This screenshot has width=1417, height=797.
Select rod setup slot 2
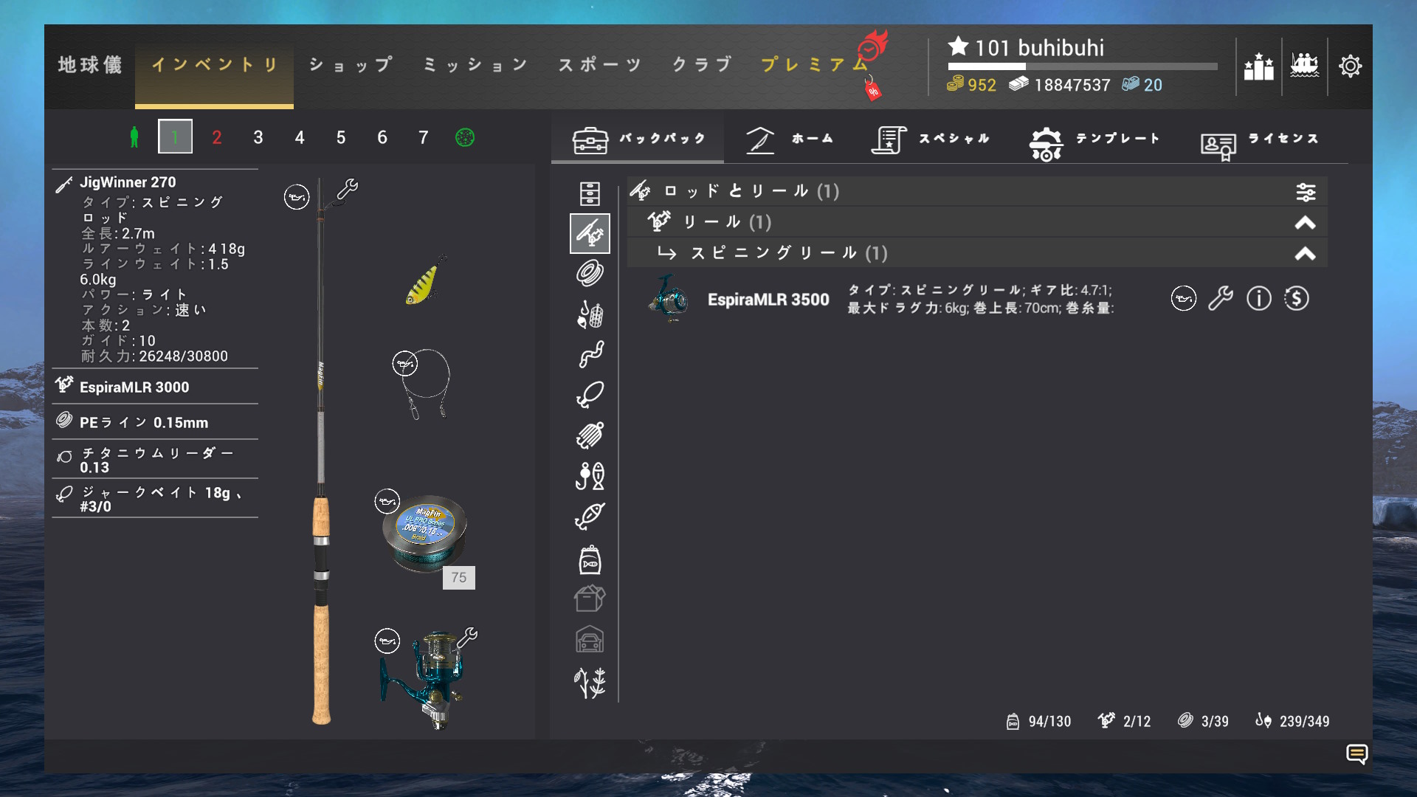[217, 137]
